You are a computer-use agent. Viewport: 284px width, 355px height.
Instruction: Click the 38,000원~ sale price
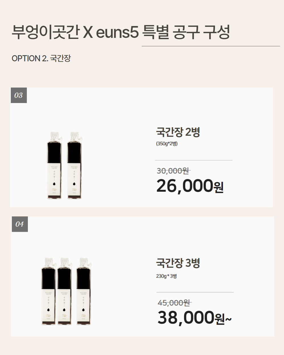click(x=194, y=318)
